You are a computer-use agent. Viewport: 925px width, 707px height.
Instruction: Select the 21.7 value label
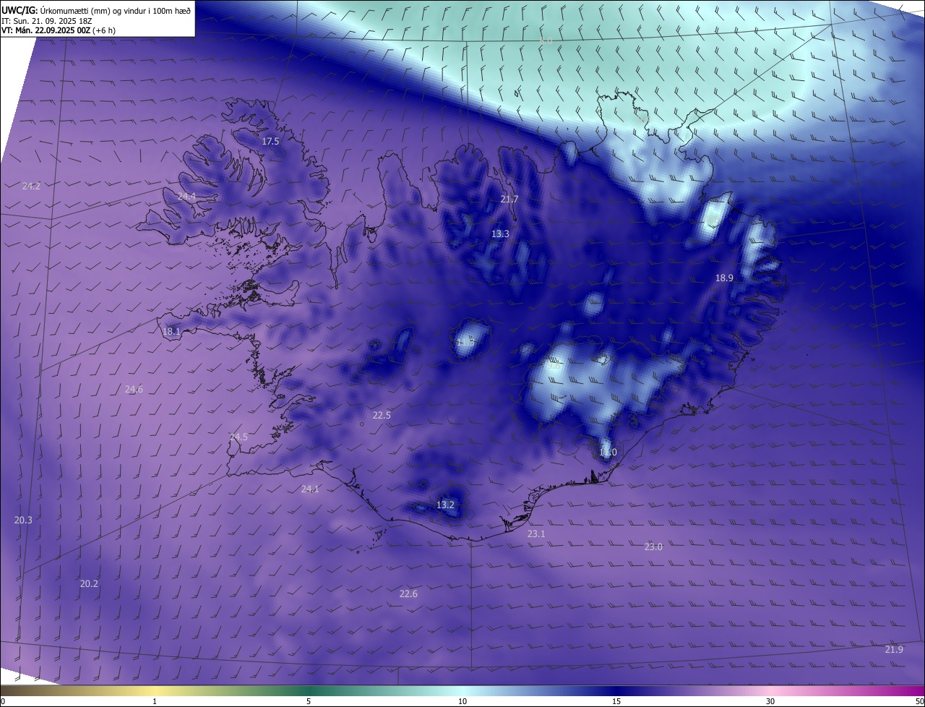[x=509, y=199]
